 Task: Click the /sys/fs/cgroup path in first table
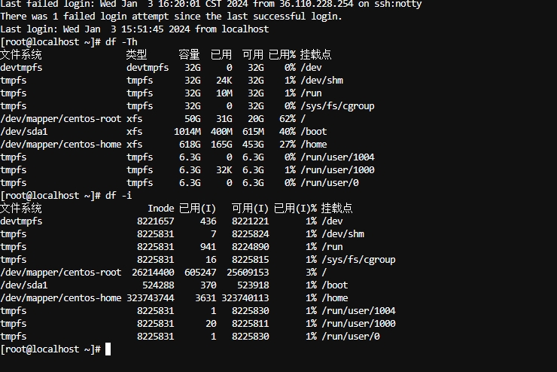pyautogui.click(x=337, y=106)
